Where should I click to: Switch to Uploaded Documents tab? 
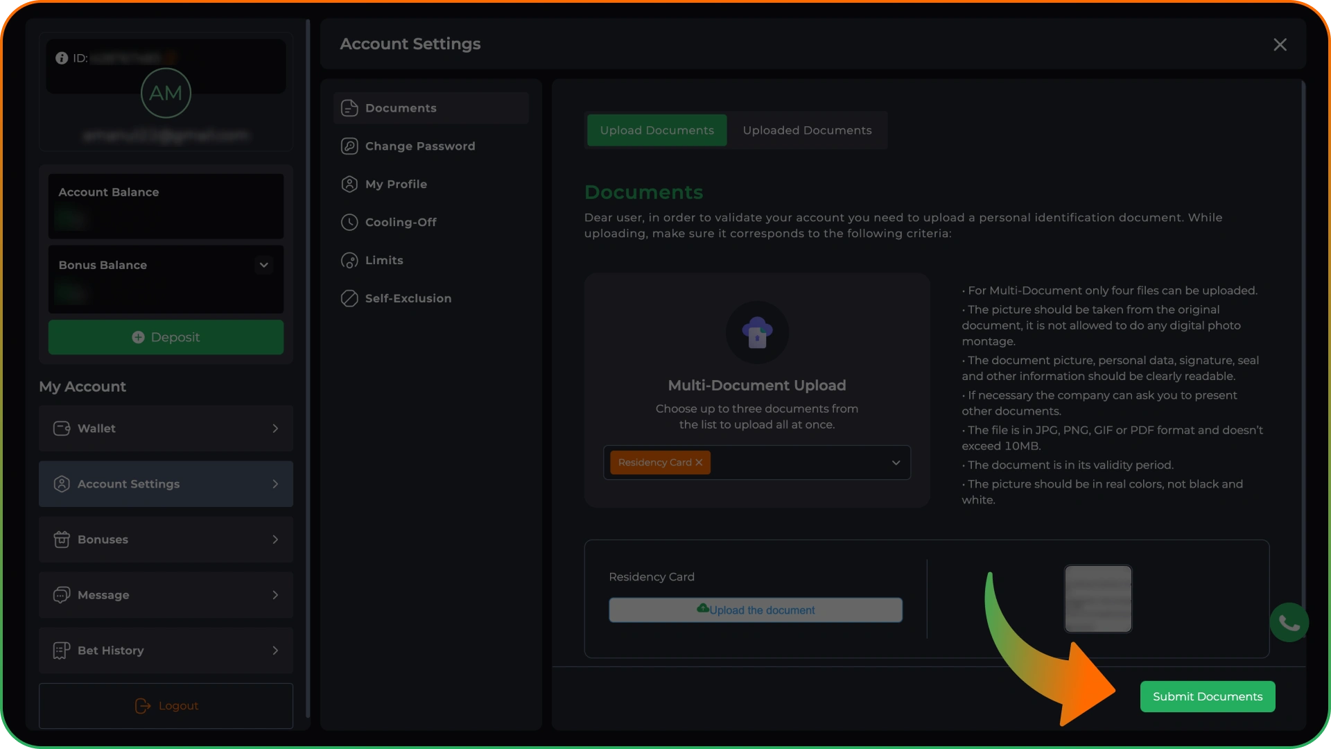807,130
